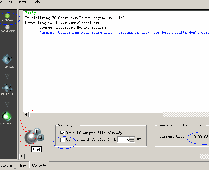Click the disk size MB input field
Screen dimensions: 209x170
pos(123,140)
